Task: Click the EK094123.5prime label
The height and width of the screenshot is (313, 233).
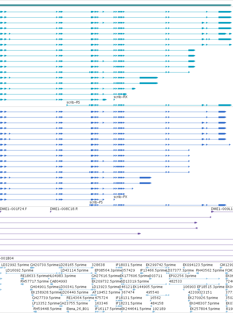Action: coord(198,265)
